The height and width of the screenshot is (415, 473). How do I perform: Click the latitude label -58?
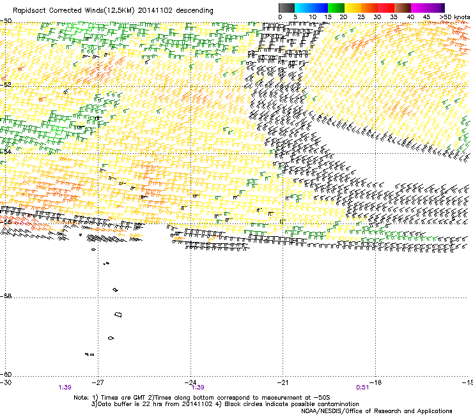click(6, 296)
